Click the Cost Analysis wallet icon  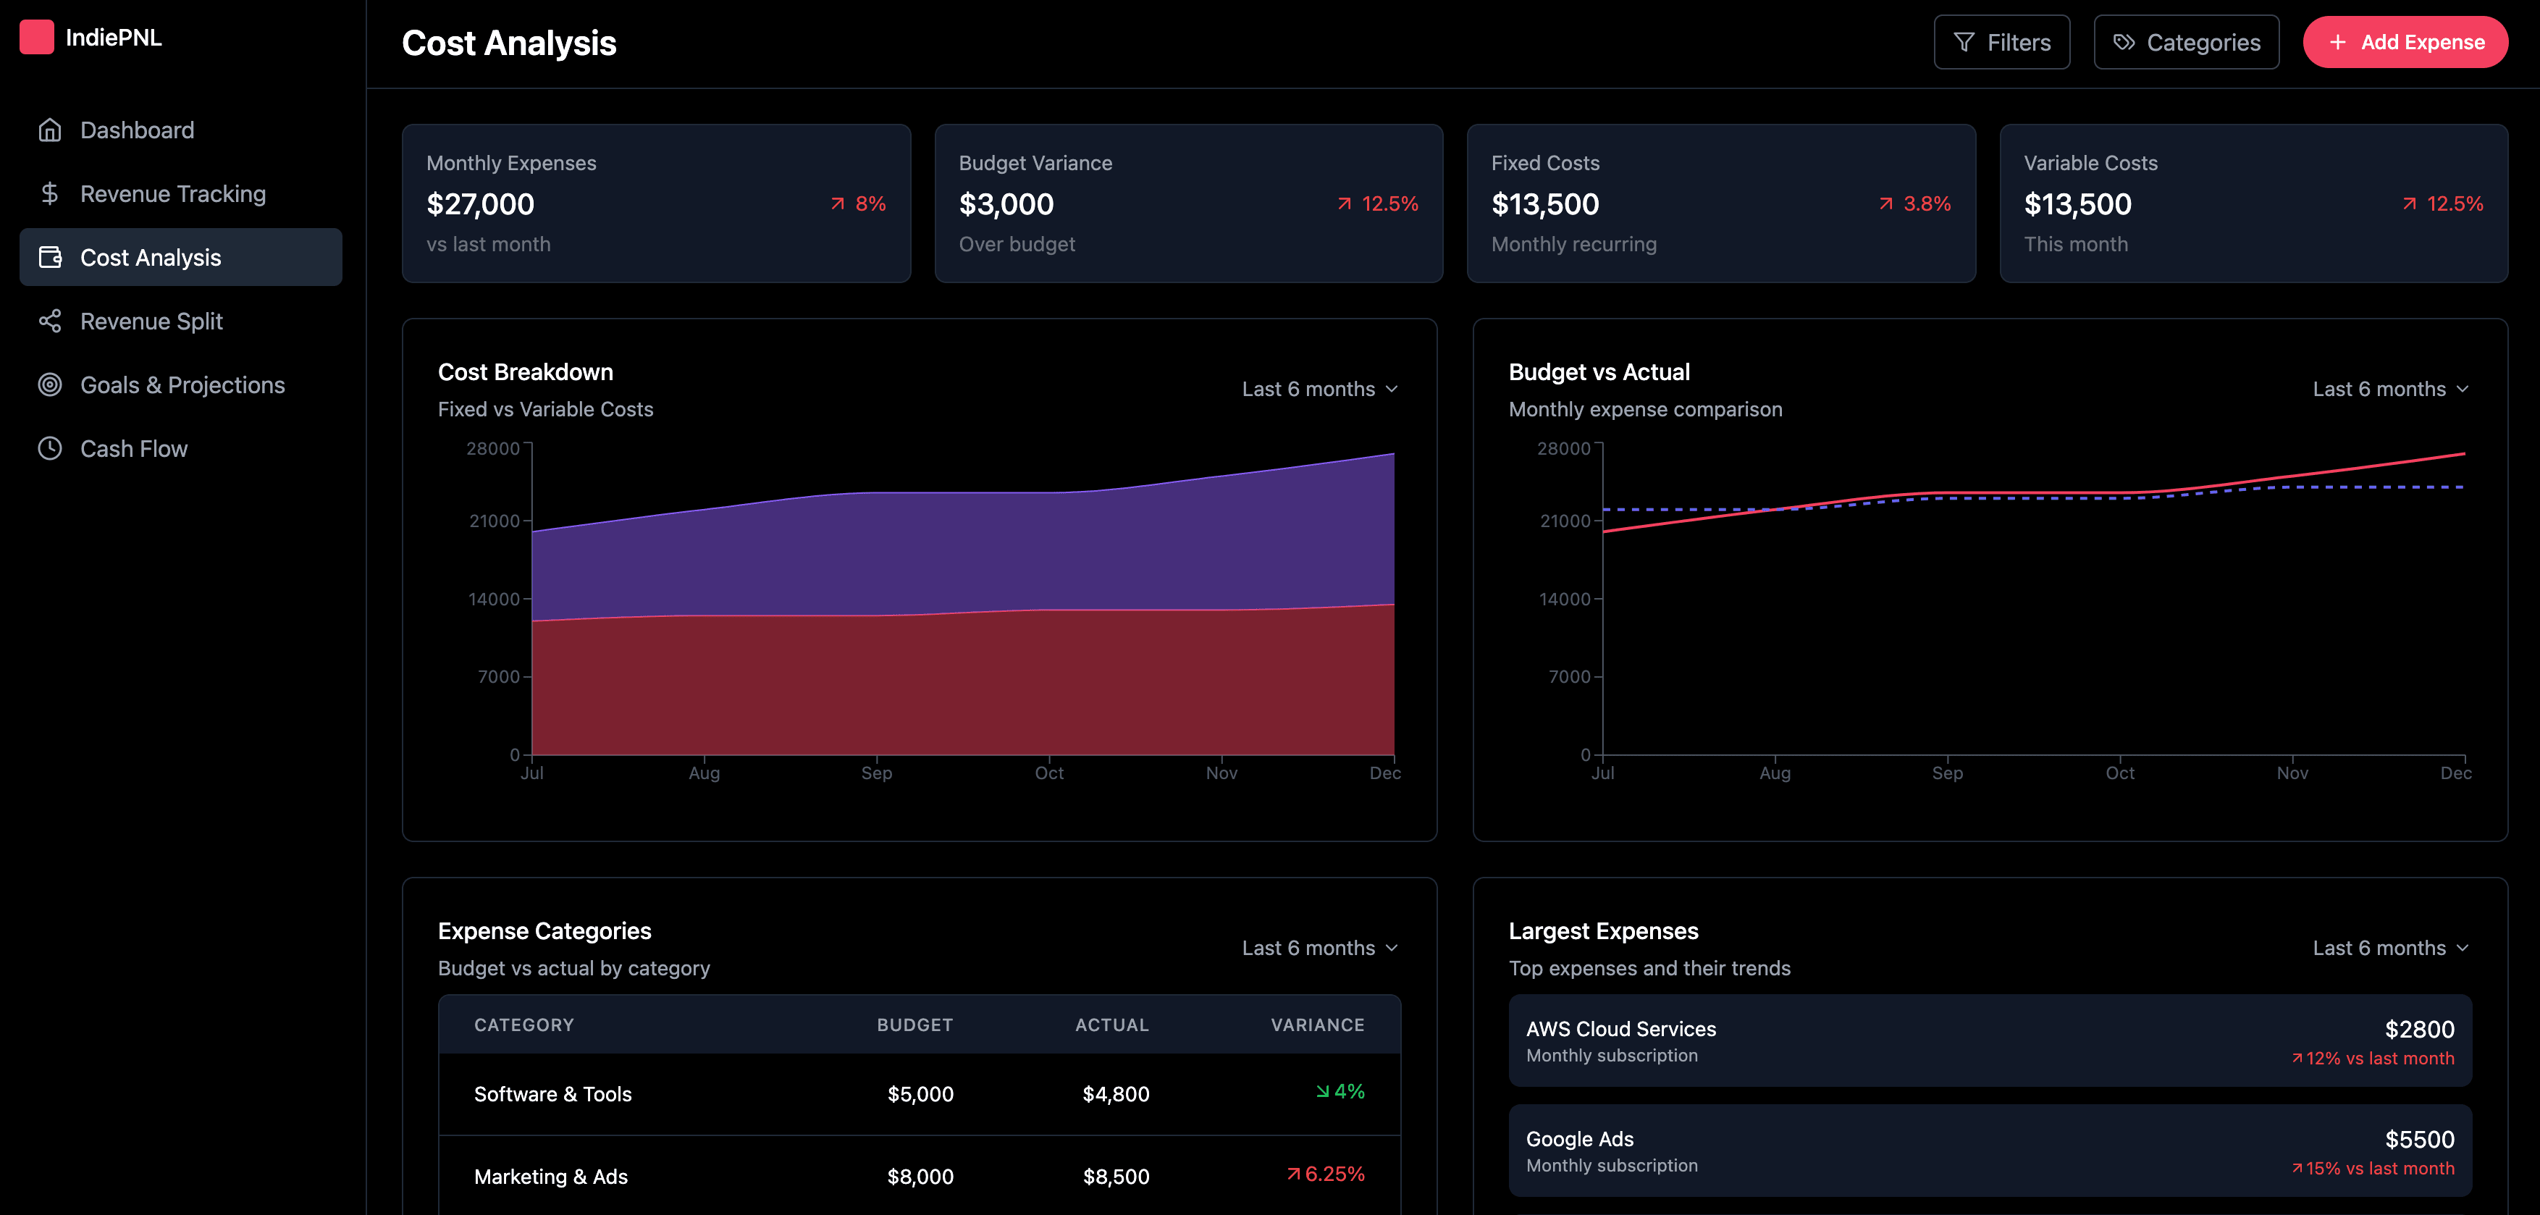(x=49, y=257)
